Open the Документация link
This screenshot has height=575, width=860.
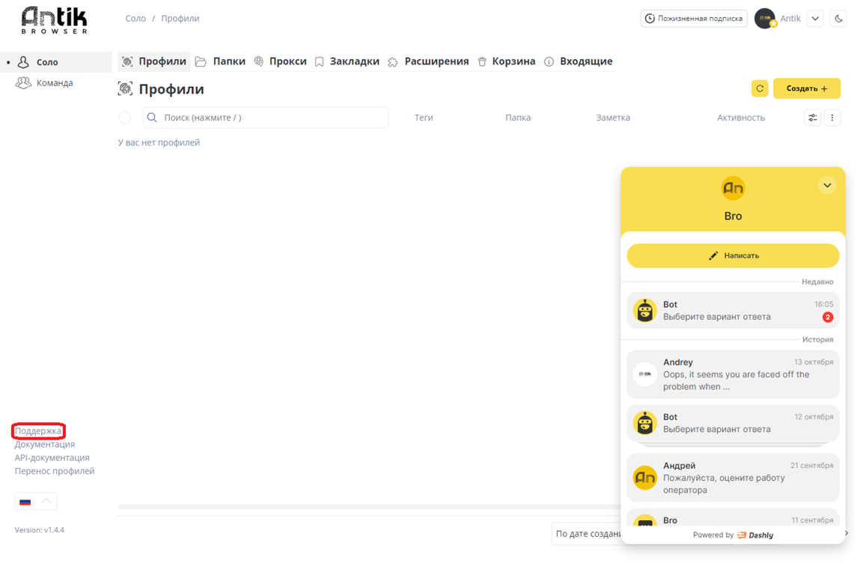[x=45, y=445]
